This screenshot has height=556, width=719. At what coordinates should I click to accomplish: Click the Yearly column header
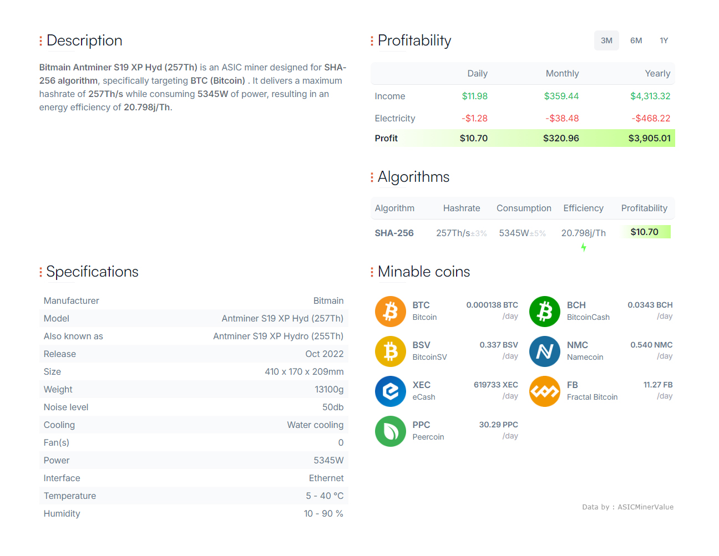(x=657, y=74)
